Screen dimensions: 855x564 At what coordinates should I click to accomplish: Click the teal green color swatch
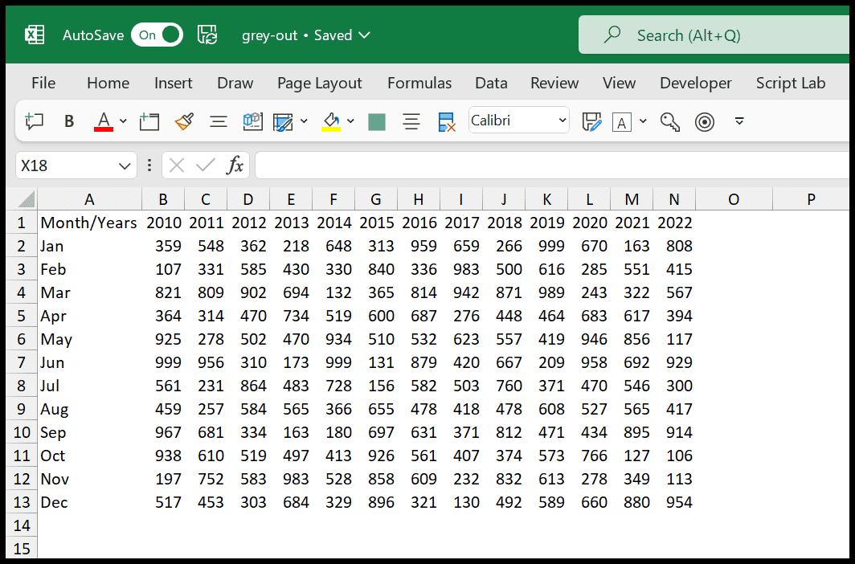point(377,121)
